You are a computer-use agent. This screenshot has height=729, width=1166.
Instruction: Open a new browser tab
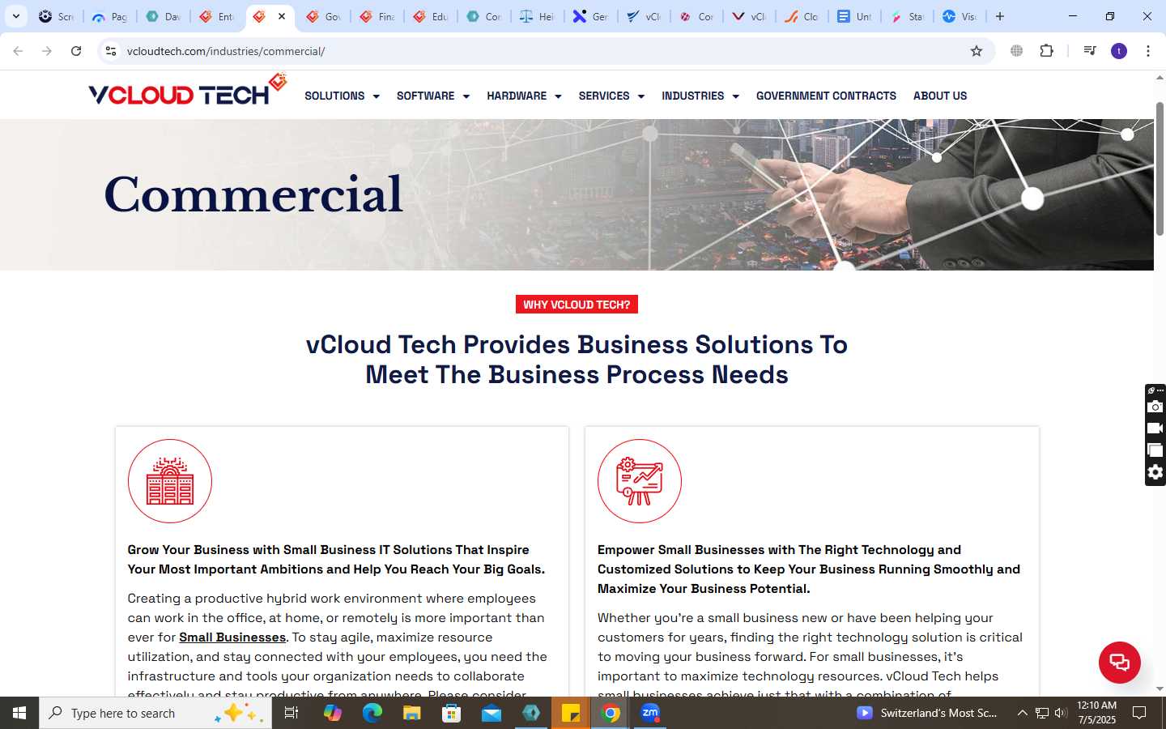[1000, 16]
